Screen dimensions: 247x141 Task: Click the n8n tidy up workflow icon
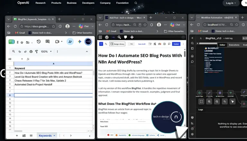pos(232,101)
